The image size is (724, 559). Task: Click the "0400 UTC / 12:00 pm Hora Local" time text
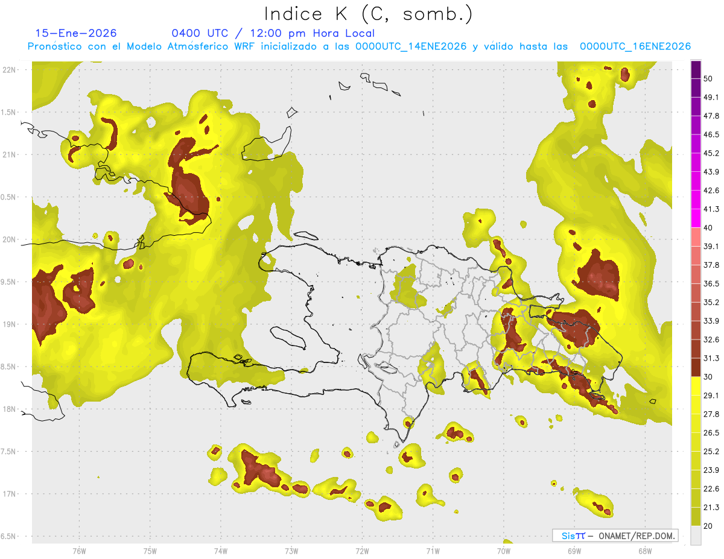pyautogui.click(x=273, y=33)
